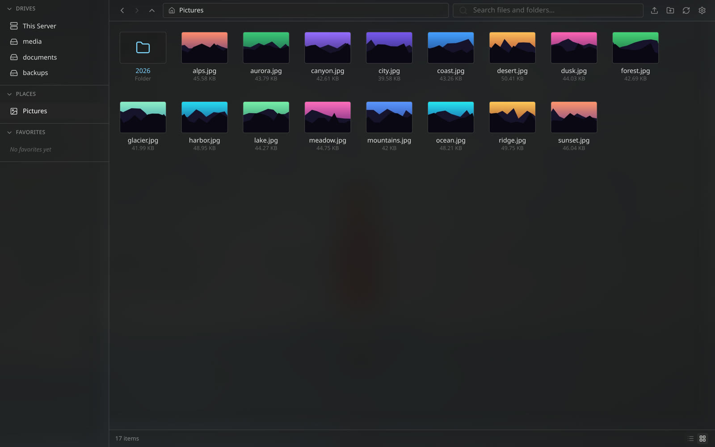Select the alps.jpg thumbnail
Screen dimensions: 715x447
pos(205,47)
